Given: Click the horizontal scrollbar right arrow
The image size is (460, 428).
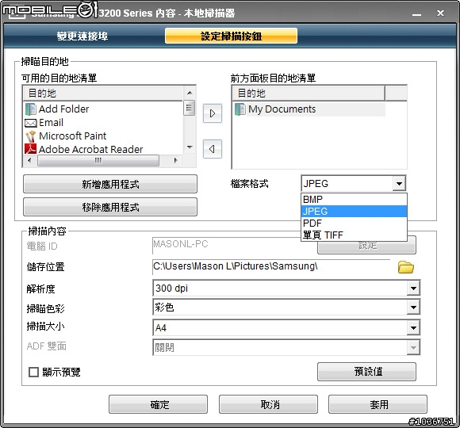Looking at the screenshot, I should coord(175,160).
